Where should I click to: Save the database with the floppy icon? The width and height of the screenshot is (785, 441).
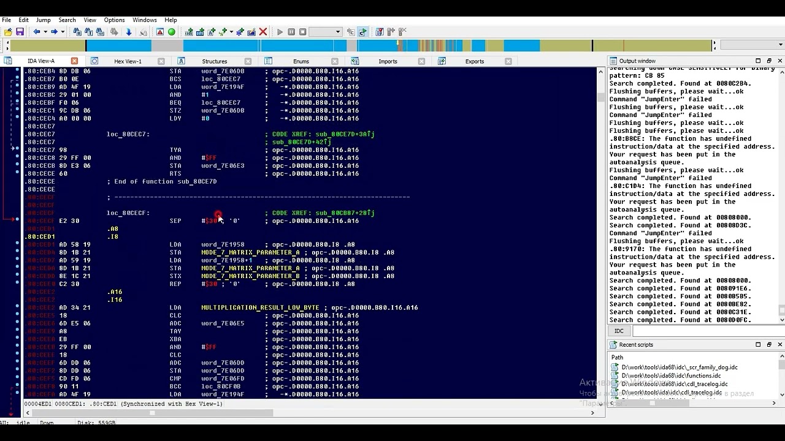[20, 32]
